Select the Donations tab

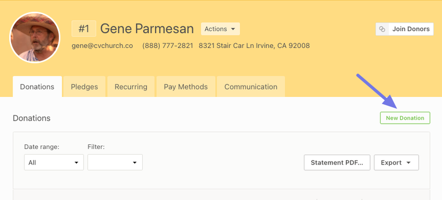coord(37,87)
